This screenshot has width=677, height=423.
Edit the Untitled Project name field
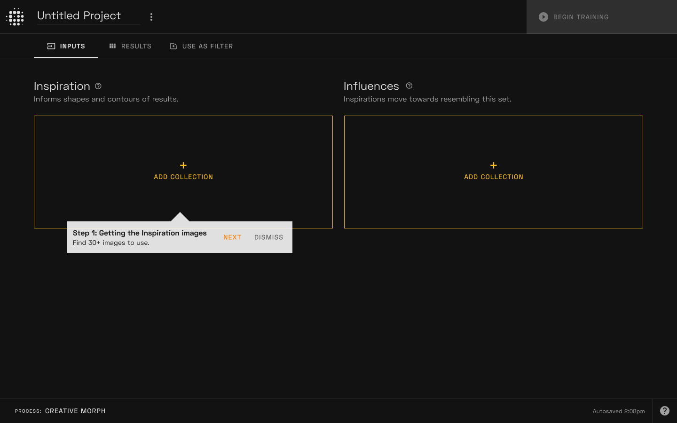[x=88, y=16]
